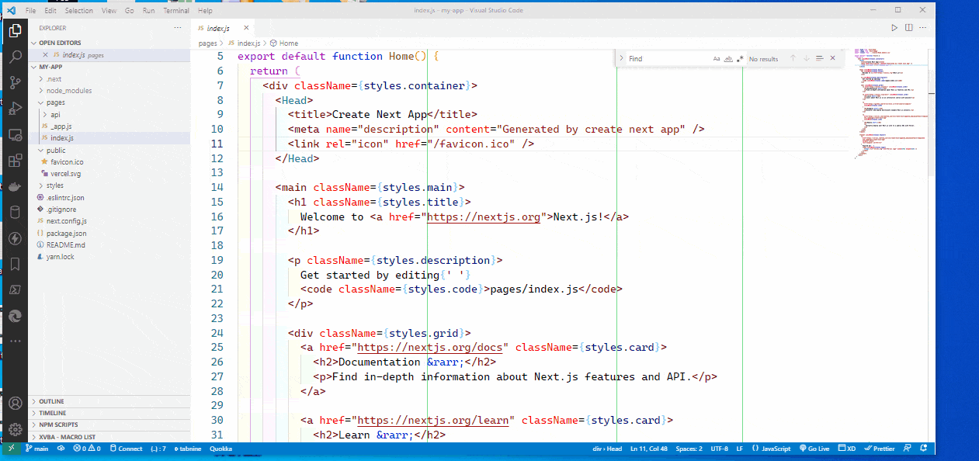This screenshot has width=979, height=461.
Task: Click the remote window indicator in status bar
Action: pyautogui.click(x=12, y=449)
